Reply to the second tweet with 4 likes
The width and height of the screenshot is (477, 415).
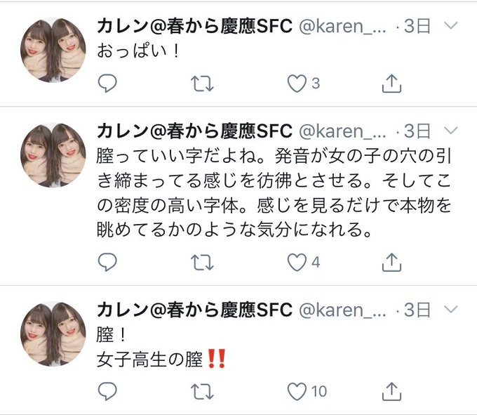[107, 262]
